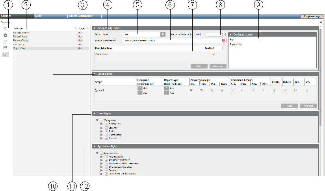This screenshot has height=191, width=325.
Task: Click the highlighted bottom icon in left toolbar
Action: 6,54
